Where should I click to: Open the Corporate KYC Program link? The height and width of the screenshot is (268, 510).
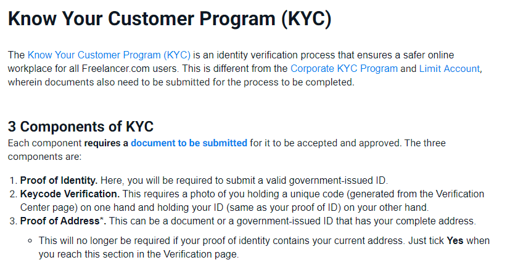pyautogui.click(x=343, y=69)
